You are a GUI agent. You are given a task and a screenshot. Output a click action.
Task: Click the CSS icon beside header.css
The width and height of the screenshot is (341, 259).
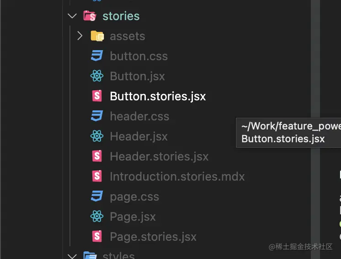[96, 116]
